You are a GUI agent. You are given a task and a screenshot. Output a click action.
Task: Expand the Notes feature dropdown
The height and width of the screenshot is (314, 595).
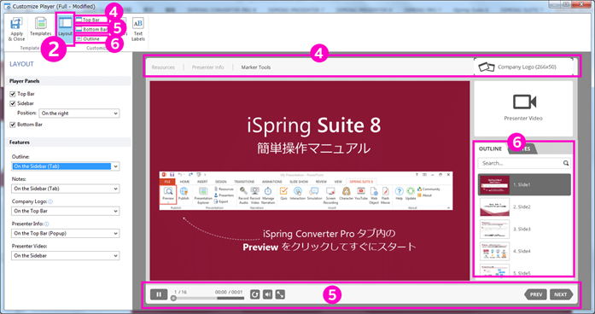tap(65, 189)
